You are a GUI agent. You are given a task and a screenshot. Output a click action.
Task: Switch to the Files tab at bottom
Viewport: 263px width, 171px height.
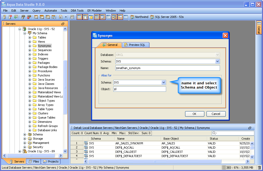34,162
